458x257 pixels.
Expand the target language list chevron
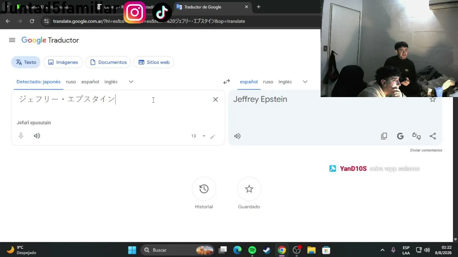(305, 82)
